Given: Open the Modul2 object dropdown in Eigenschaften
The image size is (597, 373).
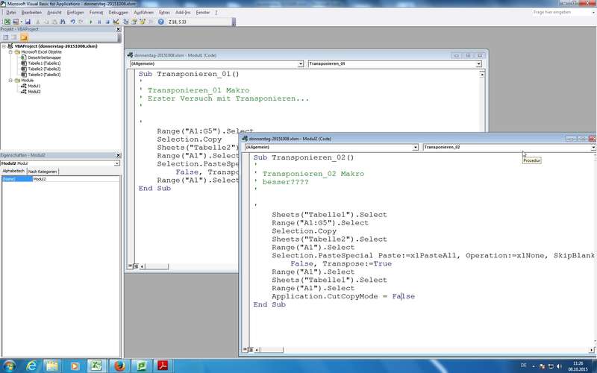Looking at the screenshot, I should pos(116,163).
